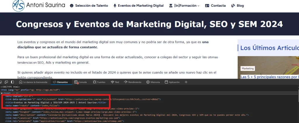Open the Blog link
Image resolution: width=299 pixels, height=123 pixels.
pos(237,6)
